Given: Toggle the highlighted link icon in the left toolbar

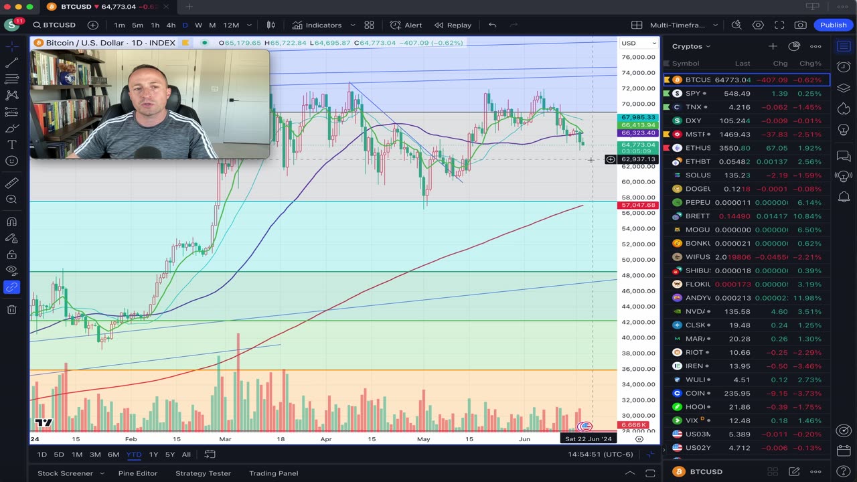Looking at the screenshot, I should (11, 287).
